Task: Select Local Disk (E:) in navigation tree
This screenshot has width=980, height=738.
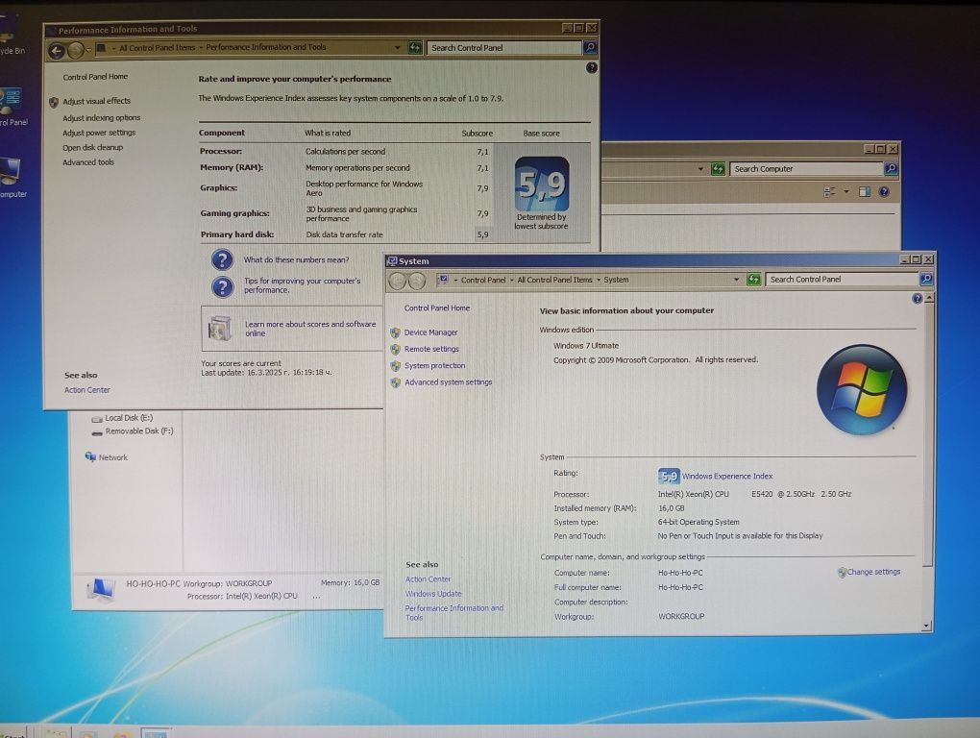Action: 129,418
